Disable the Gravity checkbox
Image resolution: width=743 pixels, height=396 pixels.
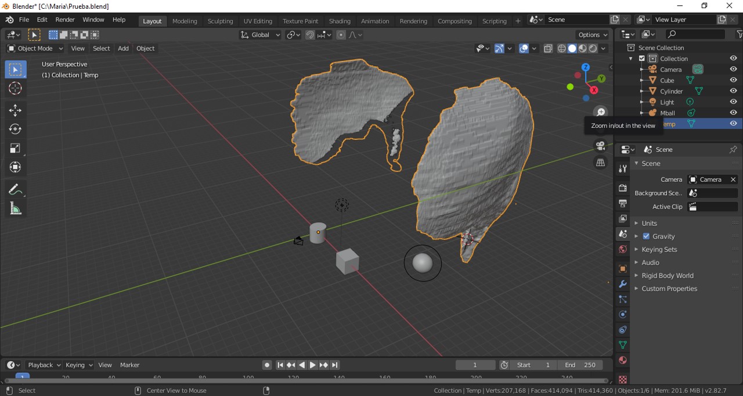[x=646, y=236]
